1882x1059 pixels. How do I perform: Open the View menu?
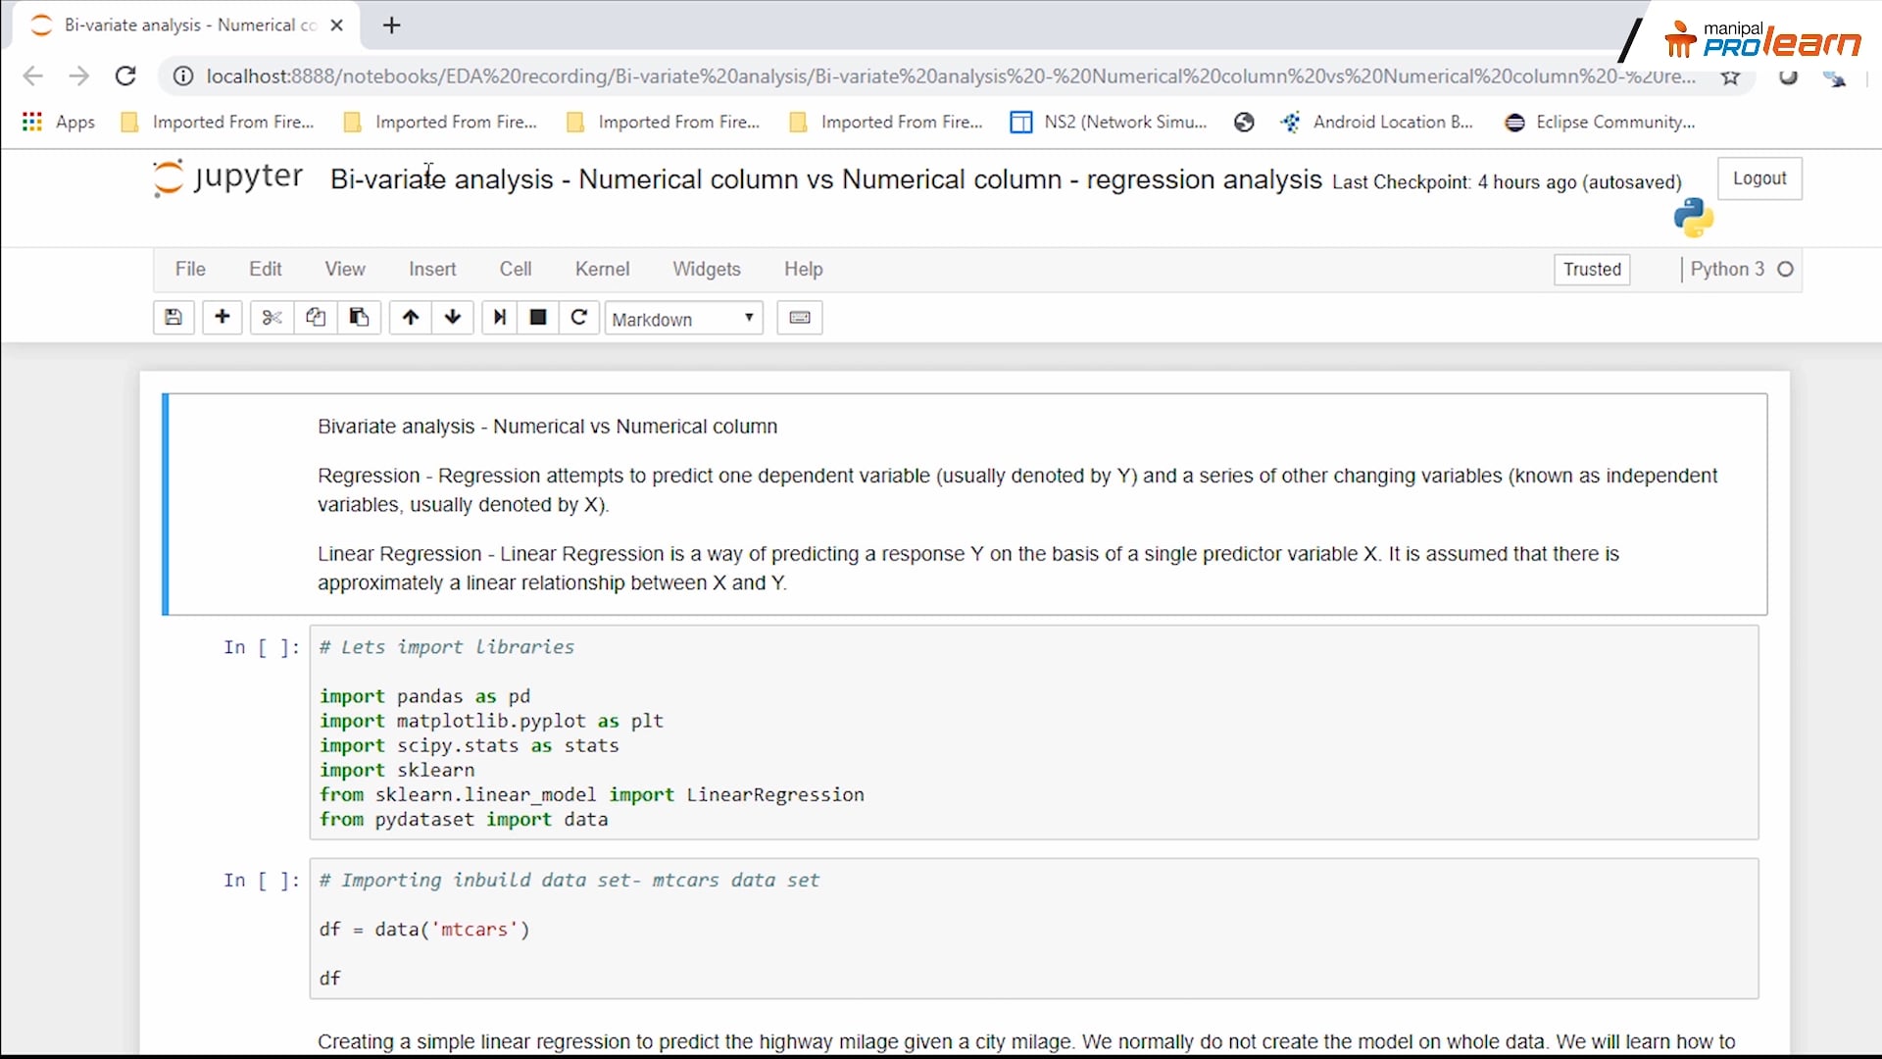[x=345, y=269]
